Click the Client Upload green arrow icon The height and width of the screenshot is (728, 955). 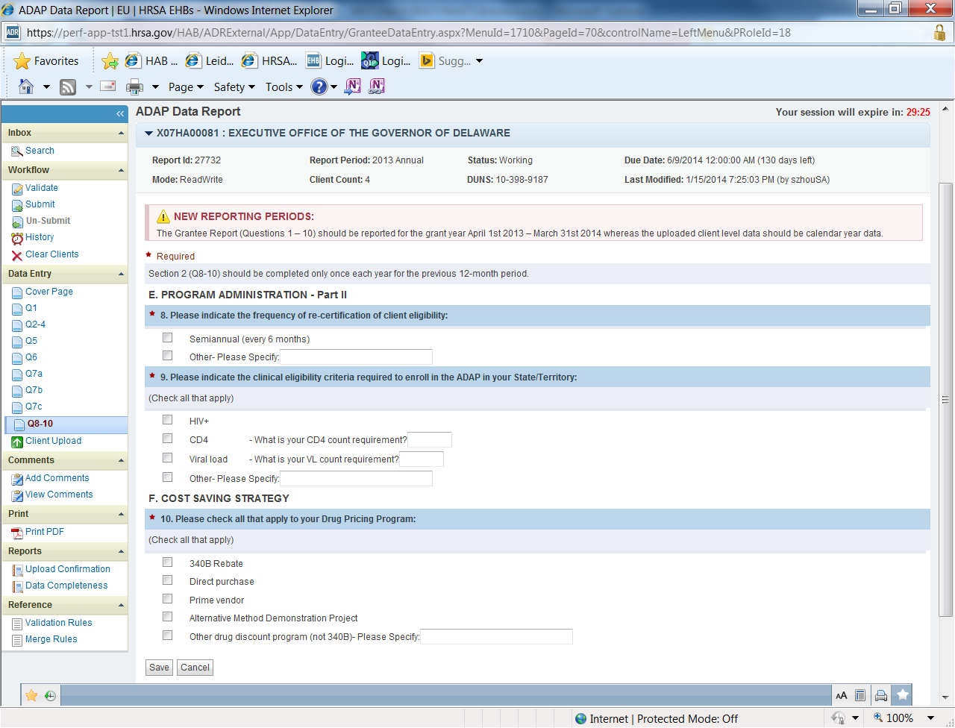[17, 442]
